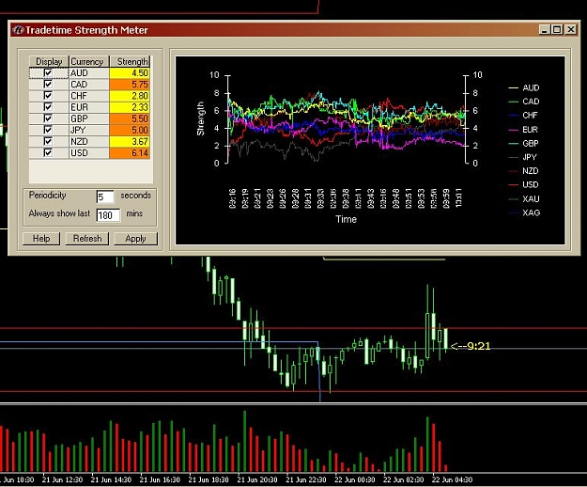Click the NZD legend entry in chart

(x=524, y=171)
